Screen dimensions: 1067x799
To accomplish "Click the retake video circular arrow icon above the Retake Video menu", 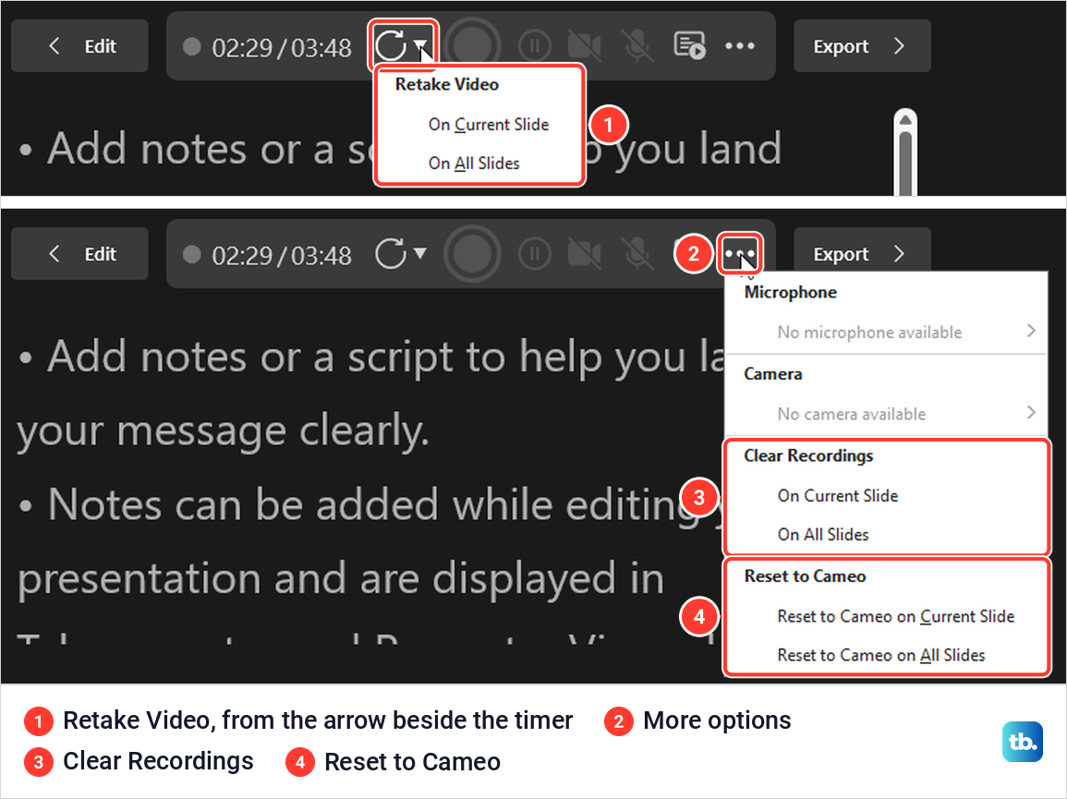I will pyautogui.click(x=391, y=45).
